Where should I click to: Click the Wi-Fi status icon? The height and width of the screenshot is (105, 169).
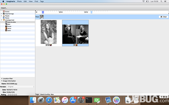tap(143, 1)
